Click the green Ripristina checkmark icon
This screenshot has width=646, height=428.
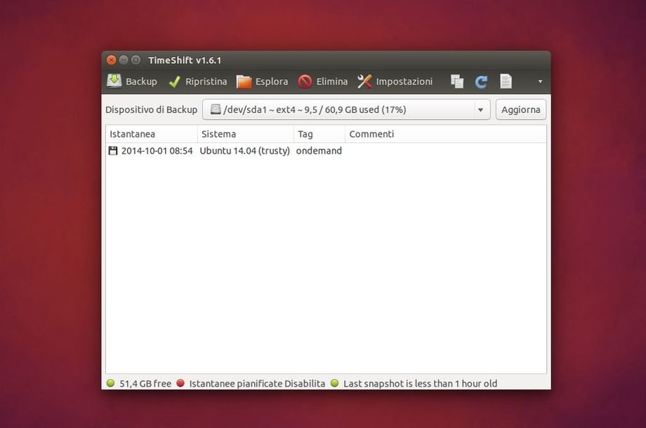(175, 81)
